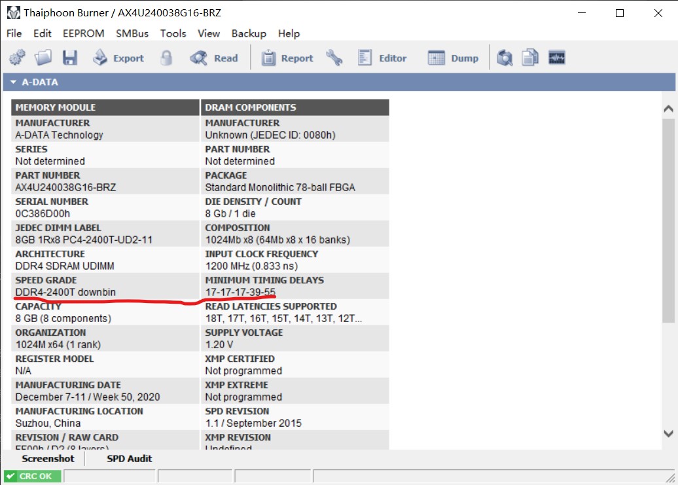Click the MEMORY MODULE column header
The width and height of the screenshot is (678, 485).
(x=105, y=107)
